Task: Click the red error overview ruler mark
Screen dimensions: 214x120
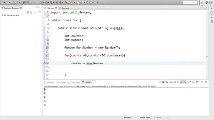Action: (x=207, y=56)
